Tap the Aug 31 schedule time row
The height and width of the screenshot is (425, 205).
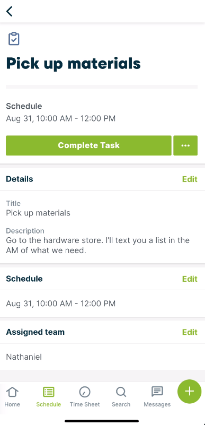[x=103, y=303]
